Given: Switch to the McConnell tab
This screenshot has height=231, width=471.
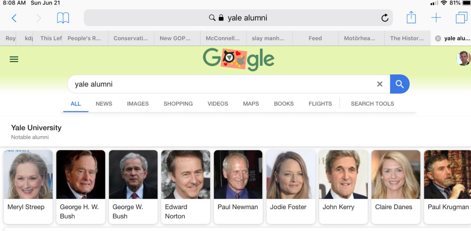Looking at the screenshot, I should point(223,38).
